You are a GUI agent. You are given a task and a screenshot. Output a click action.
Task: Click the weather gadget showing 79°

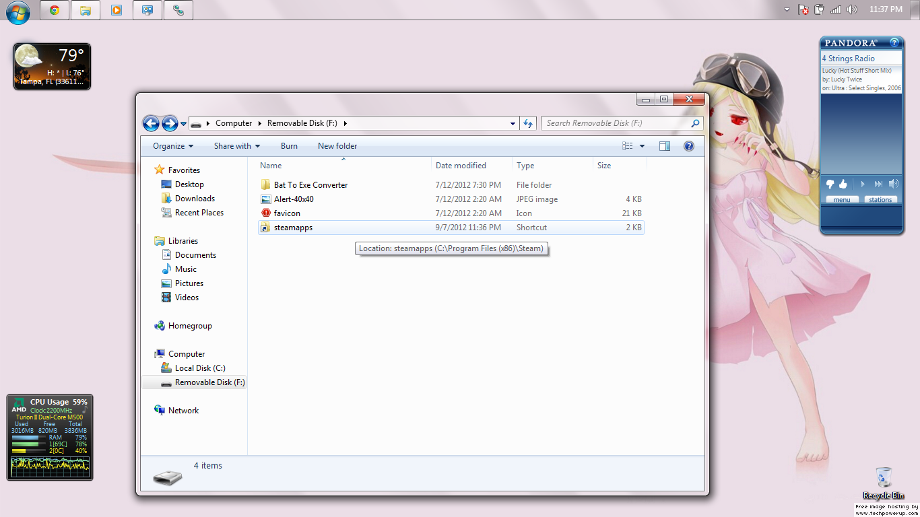pyautogui.click(x=52, y=66)
